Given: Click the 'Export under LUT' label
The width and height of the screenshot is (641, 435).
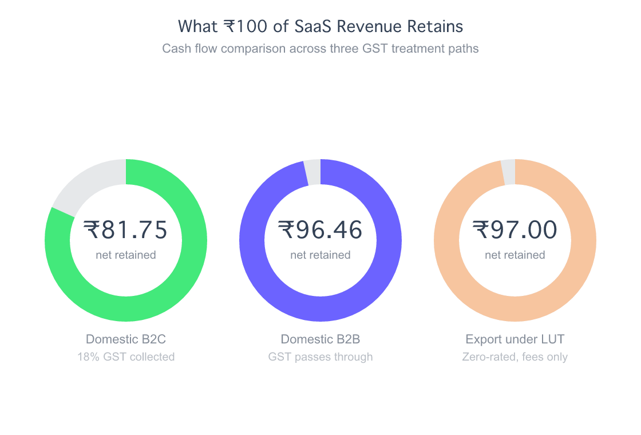Looking at the screenshot, I should coord(515,339).
